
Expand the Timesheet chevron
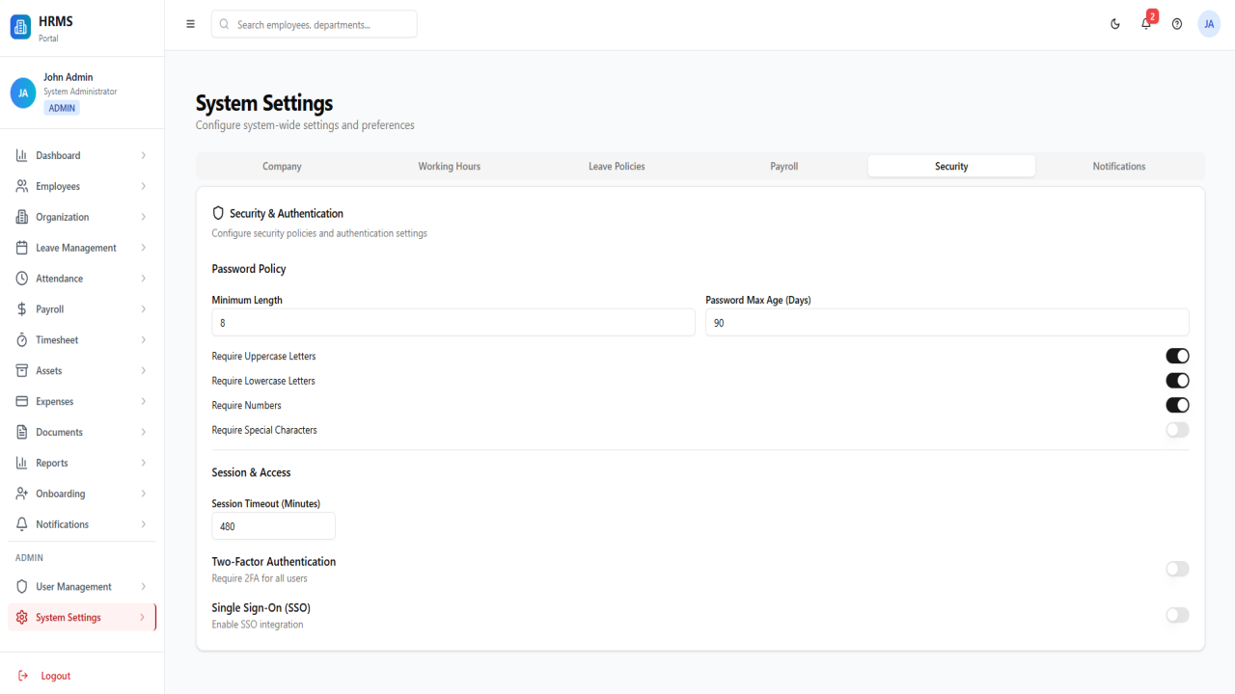click(143, 340)
